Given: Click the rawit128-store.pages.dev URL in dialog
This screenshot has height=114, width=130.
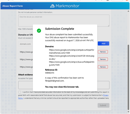Looking at the screenshot, I should [x=71, y=57].
